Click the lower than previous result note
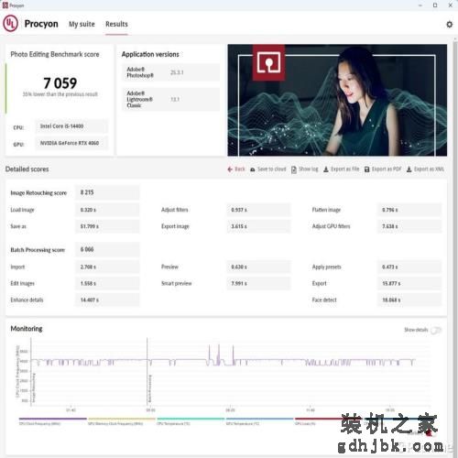 [x=60, y=94]
